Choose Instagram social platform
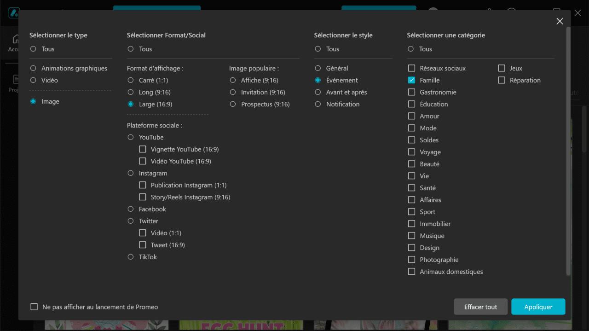Screen dimensions: 589x331 point(131,173)
